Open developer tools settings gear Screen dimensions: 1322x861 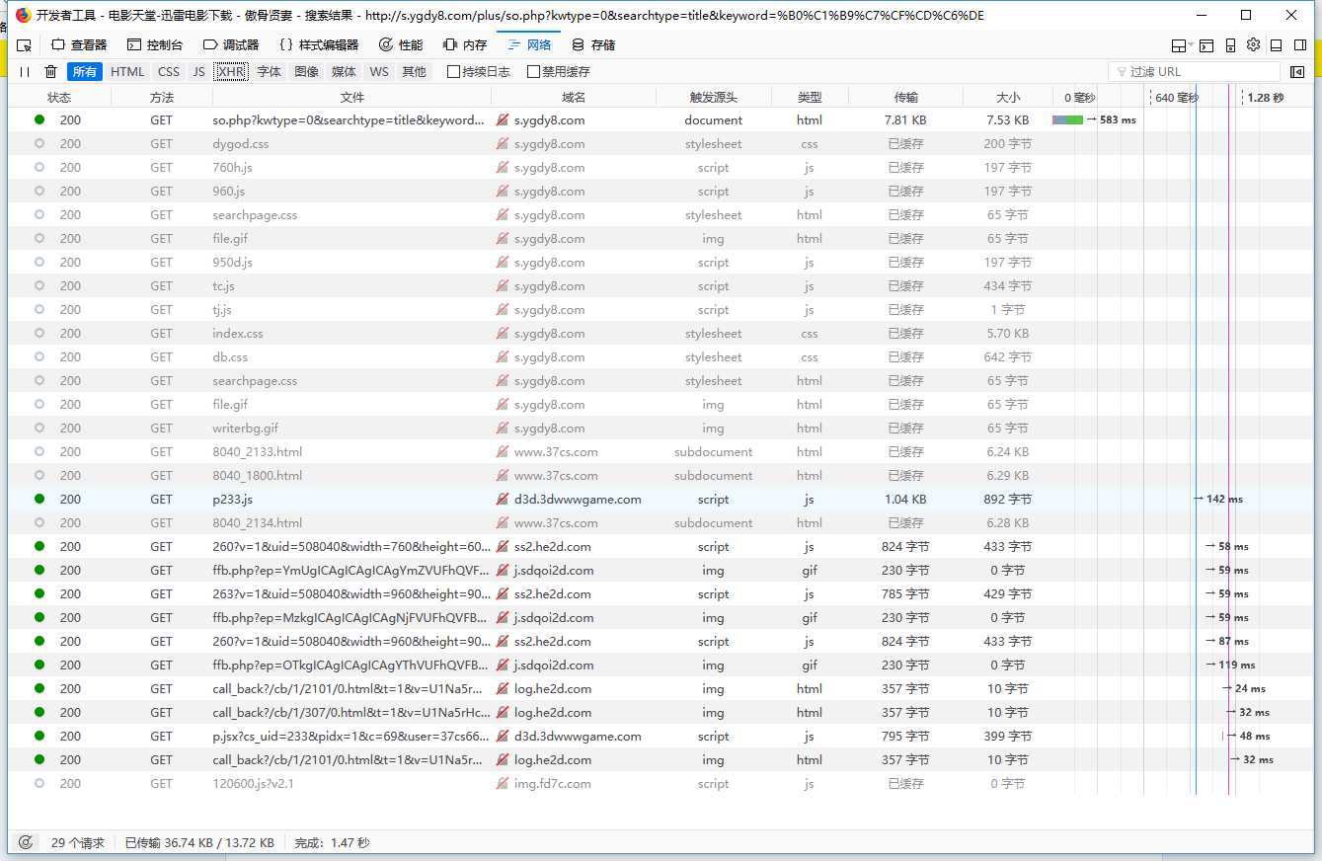1253,45
